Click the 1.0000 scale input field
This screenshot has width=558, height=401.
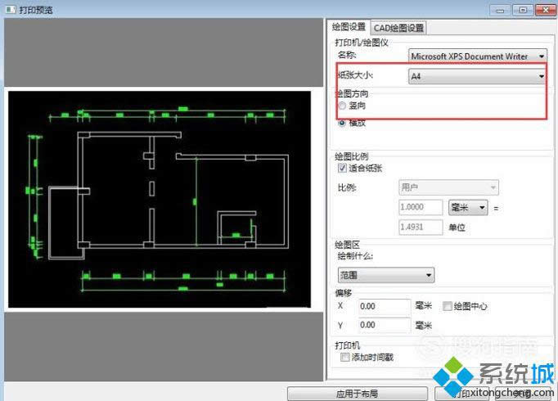tap(421, 207)
